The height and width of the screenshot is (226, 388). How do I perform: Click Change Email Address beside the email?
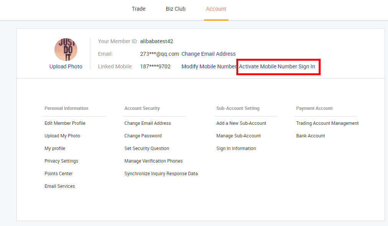click(209, 54)
